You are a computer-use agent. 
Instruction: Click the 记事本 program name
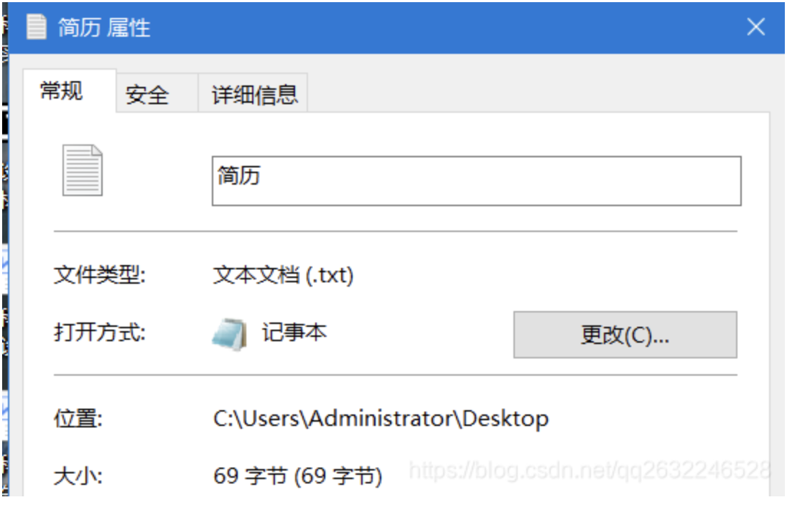point(294,332)
